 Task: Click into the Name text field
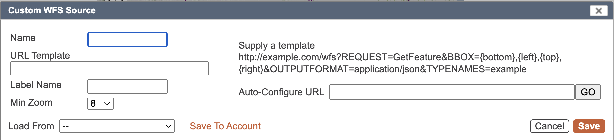pos(127,40)
